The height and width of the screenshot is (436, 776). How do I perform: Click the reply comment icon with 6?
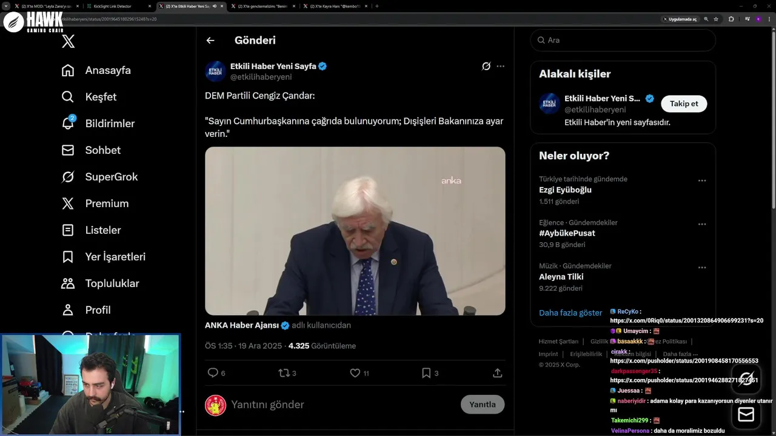213,373
